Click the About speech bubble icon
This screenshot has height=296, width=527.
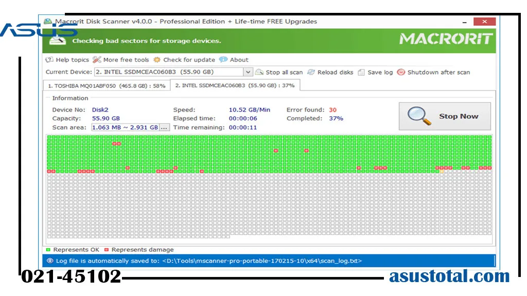tap(223, 60)
